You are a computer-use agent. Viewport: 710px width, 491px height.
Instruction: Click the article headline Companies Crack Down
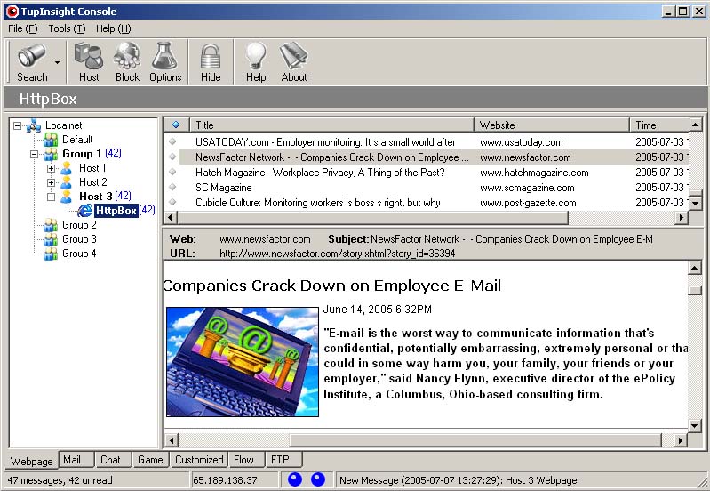(x=332, y=286)
